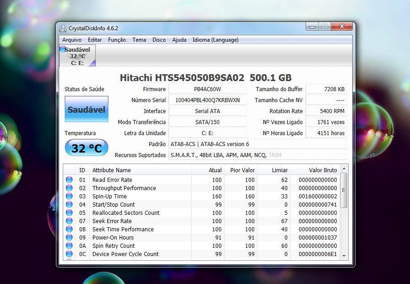The height and width of the screenshot is (284, 410).
Task: Click the status orb for Spin-Up Time
Action: (x=69, y=196)
